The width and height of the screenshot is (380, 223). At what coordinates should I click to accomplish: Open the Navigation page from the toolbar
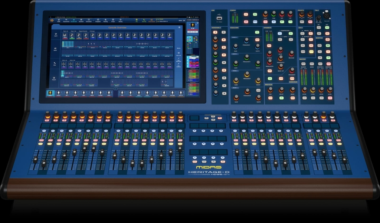pyautogui.click(x=98, y=20)
